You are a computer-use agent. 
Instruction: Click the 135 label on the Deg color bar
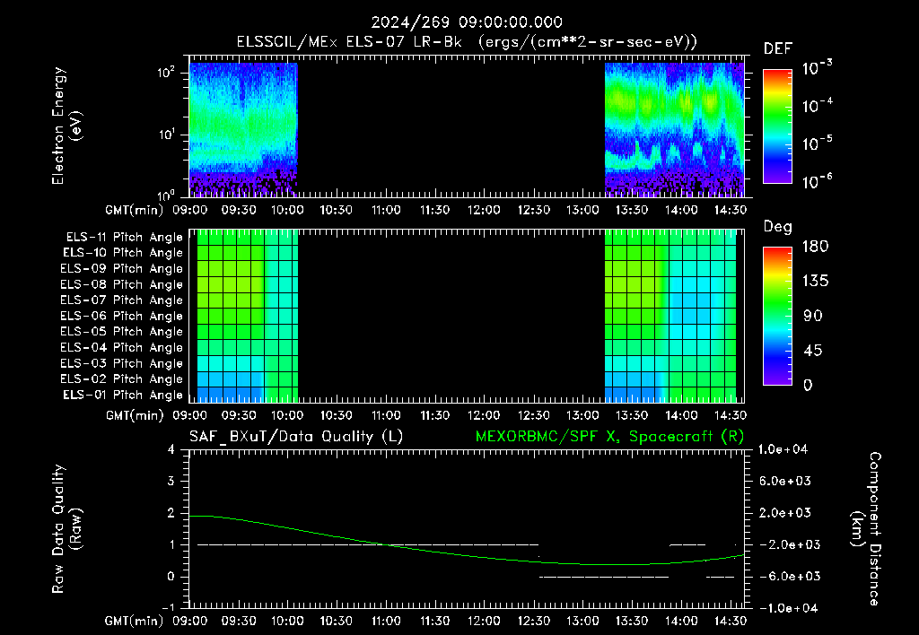pyautogui.click(x=815, y=282)
